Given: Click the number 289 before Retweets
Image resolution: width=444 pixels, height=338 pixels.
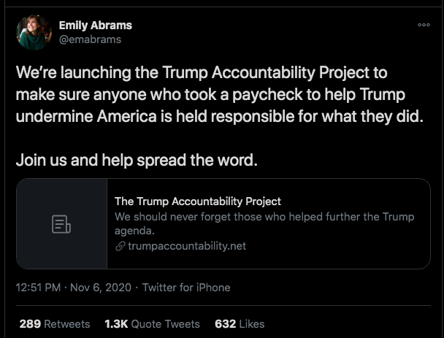Looking at the screenshot, I should coord(29,323).
